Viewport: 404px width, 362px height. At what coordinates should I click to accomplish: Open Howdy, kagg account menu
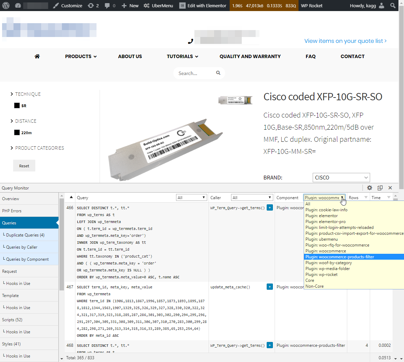[367, 6]
